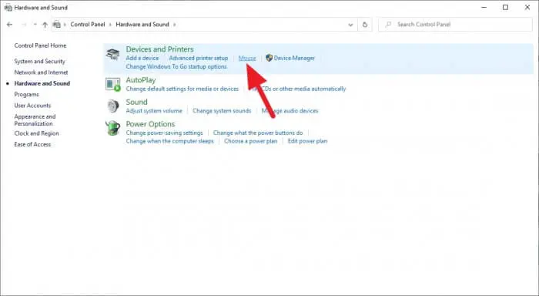Open the address bar history dropdown
This screenshot has width=539, height=296.
point(350,25)
